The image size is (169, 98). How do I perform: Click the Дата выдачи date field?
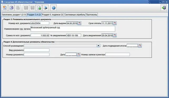coord(72,23)
